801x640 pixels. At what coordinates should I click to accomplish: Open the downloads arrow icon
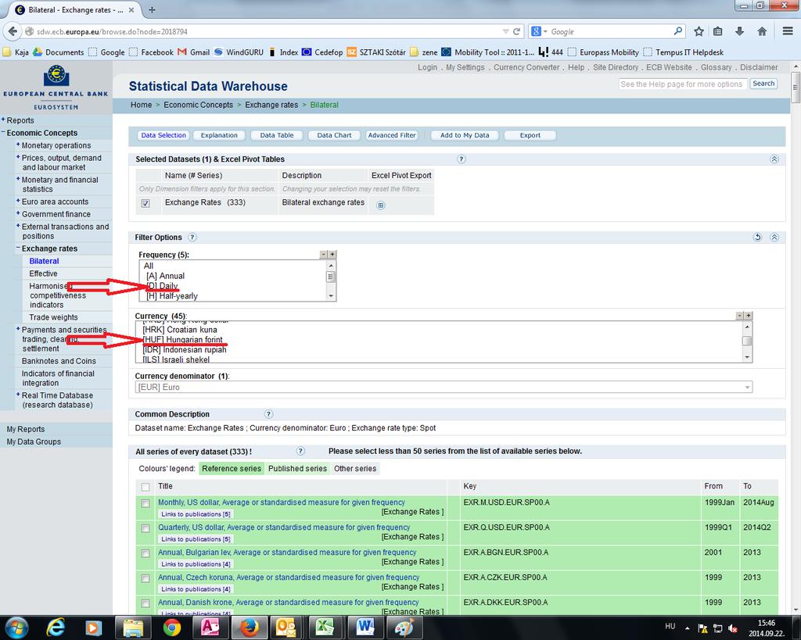(739, 31)
